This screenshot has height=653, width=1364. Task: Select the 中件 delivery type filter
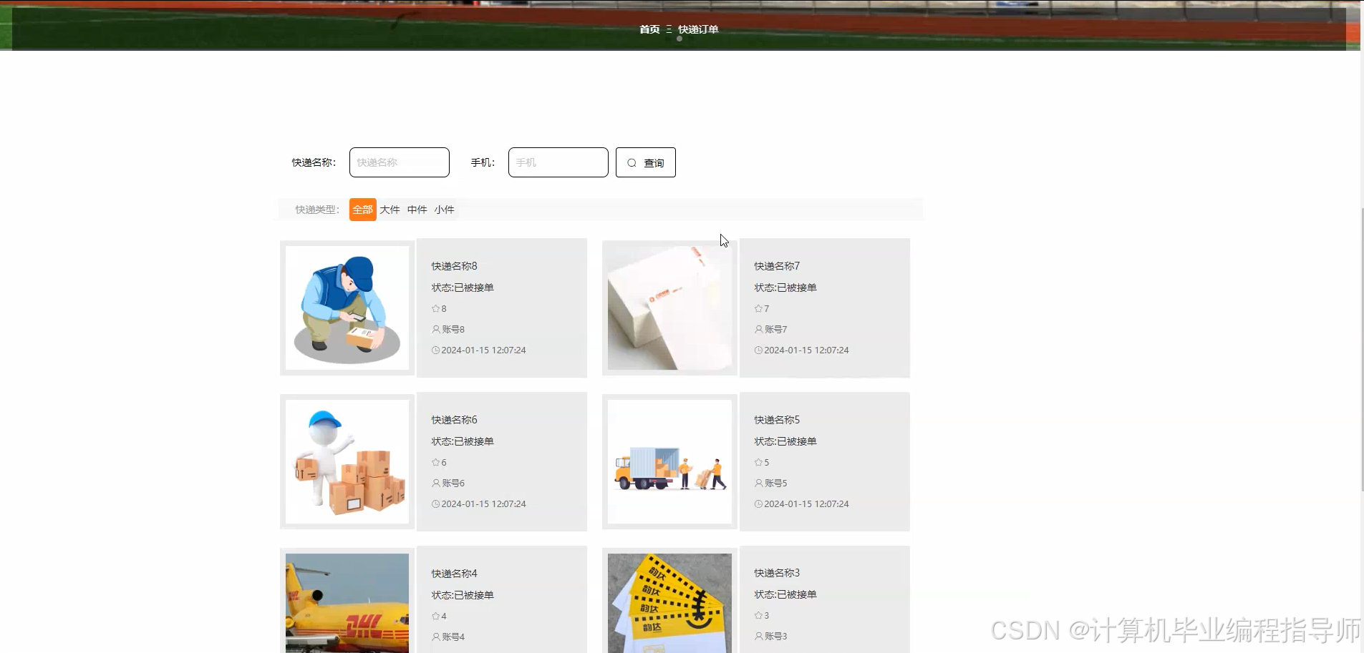(x=416, y=209)
